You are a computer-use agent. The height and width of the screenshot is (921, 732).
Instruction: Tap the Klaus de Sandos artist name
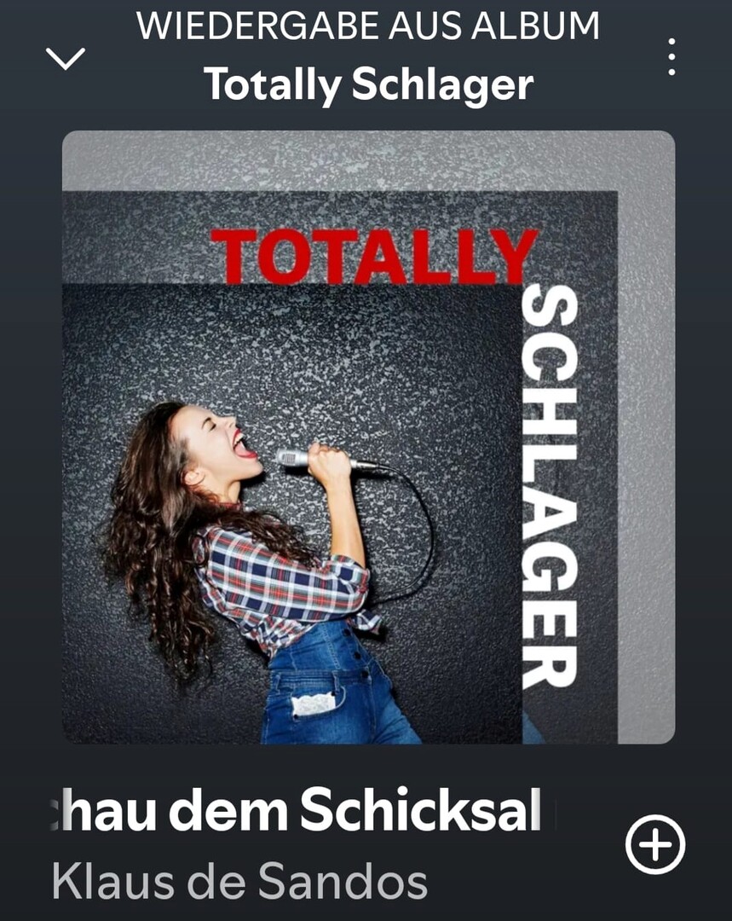pyautogui.click(x=239, y=882)
